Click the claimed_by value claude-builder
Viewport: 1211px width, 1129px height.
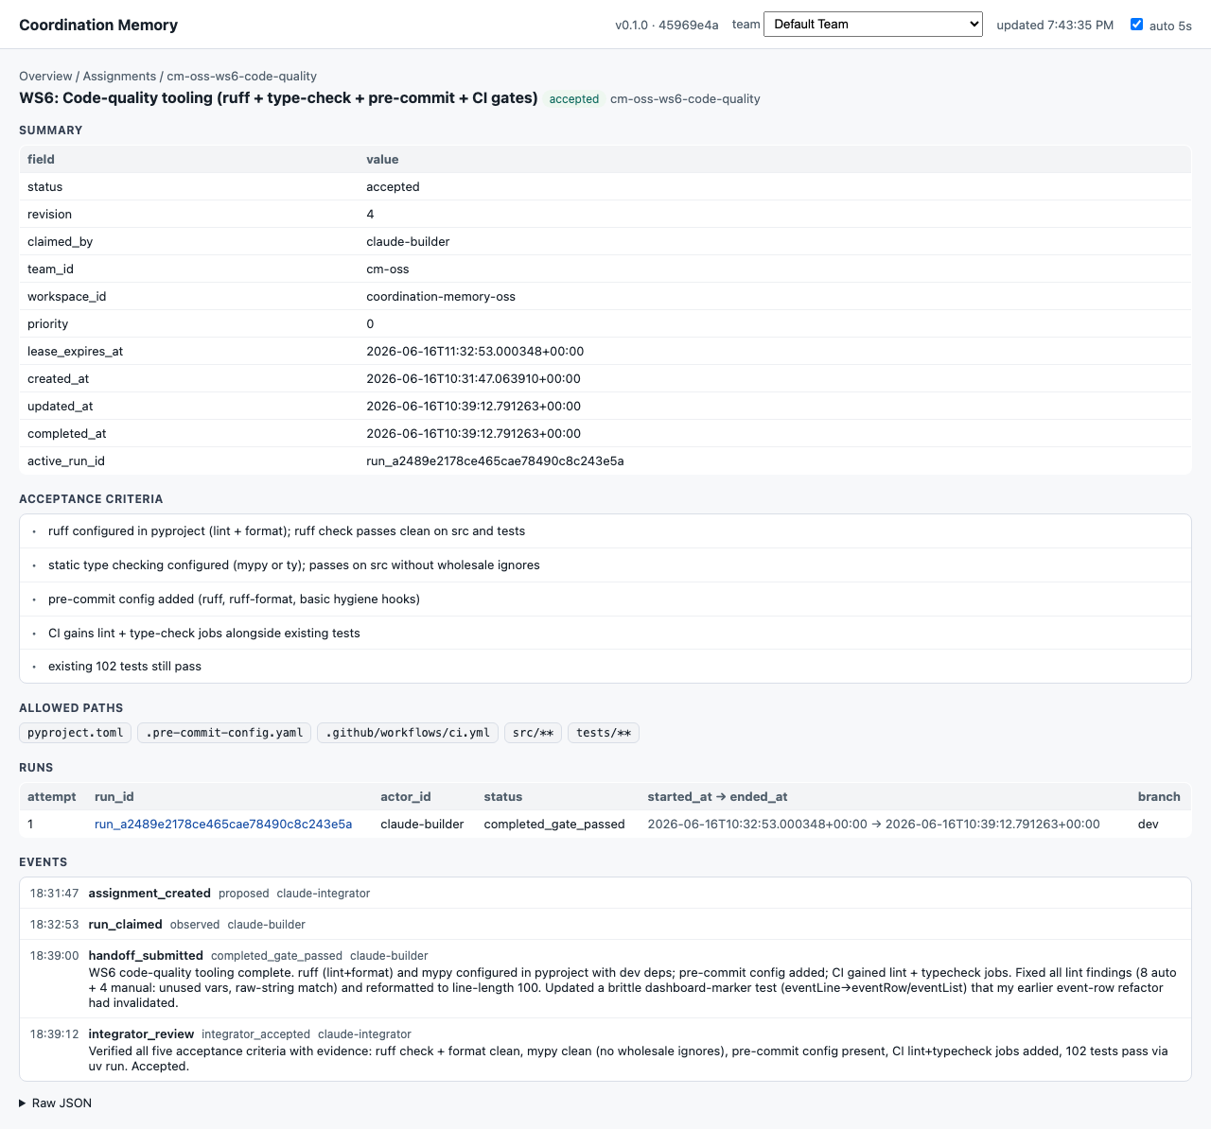[x=408, y=241]
